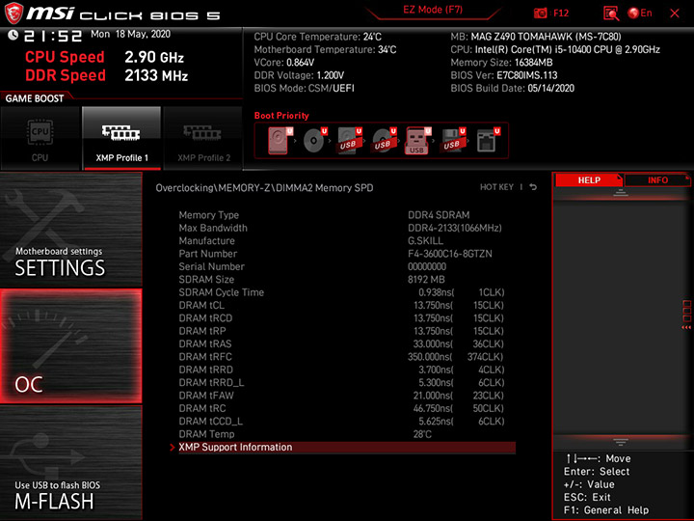
Task: Click the HOT KEY label
Action: [496, 187]
